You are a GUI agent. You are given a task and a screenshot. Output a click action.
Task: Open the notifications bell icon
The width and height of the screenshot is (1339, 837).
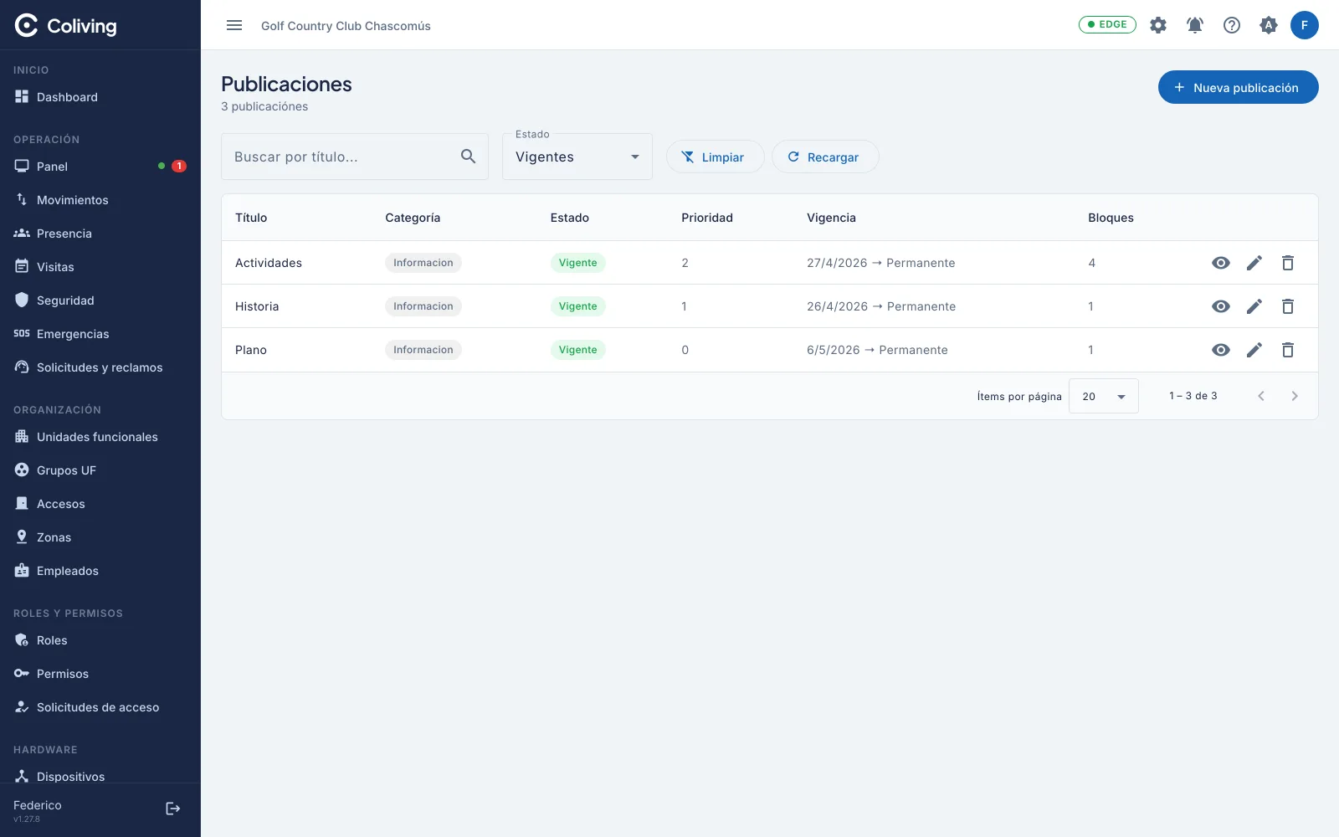point(1195,25)
